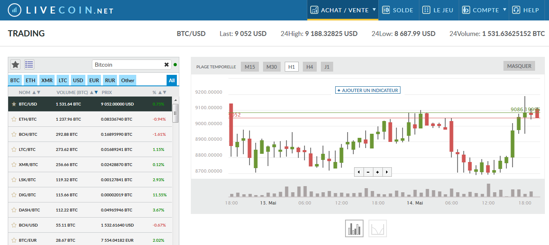Image resolution: width=549 pixels, height=245 pixels.
Task: Open the favorites star filter
Action: tap(15, 64)
